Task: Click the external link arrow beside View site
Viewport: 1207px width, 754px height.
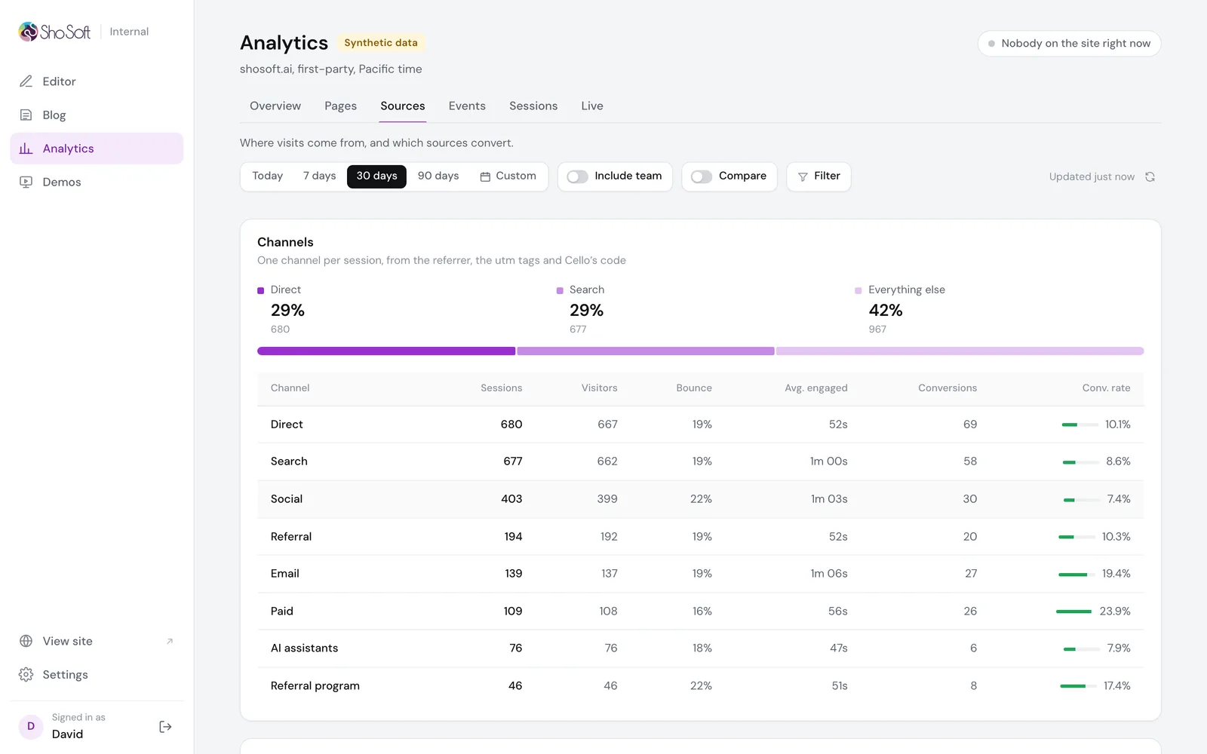Action: click(x=170, y=641)
